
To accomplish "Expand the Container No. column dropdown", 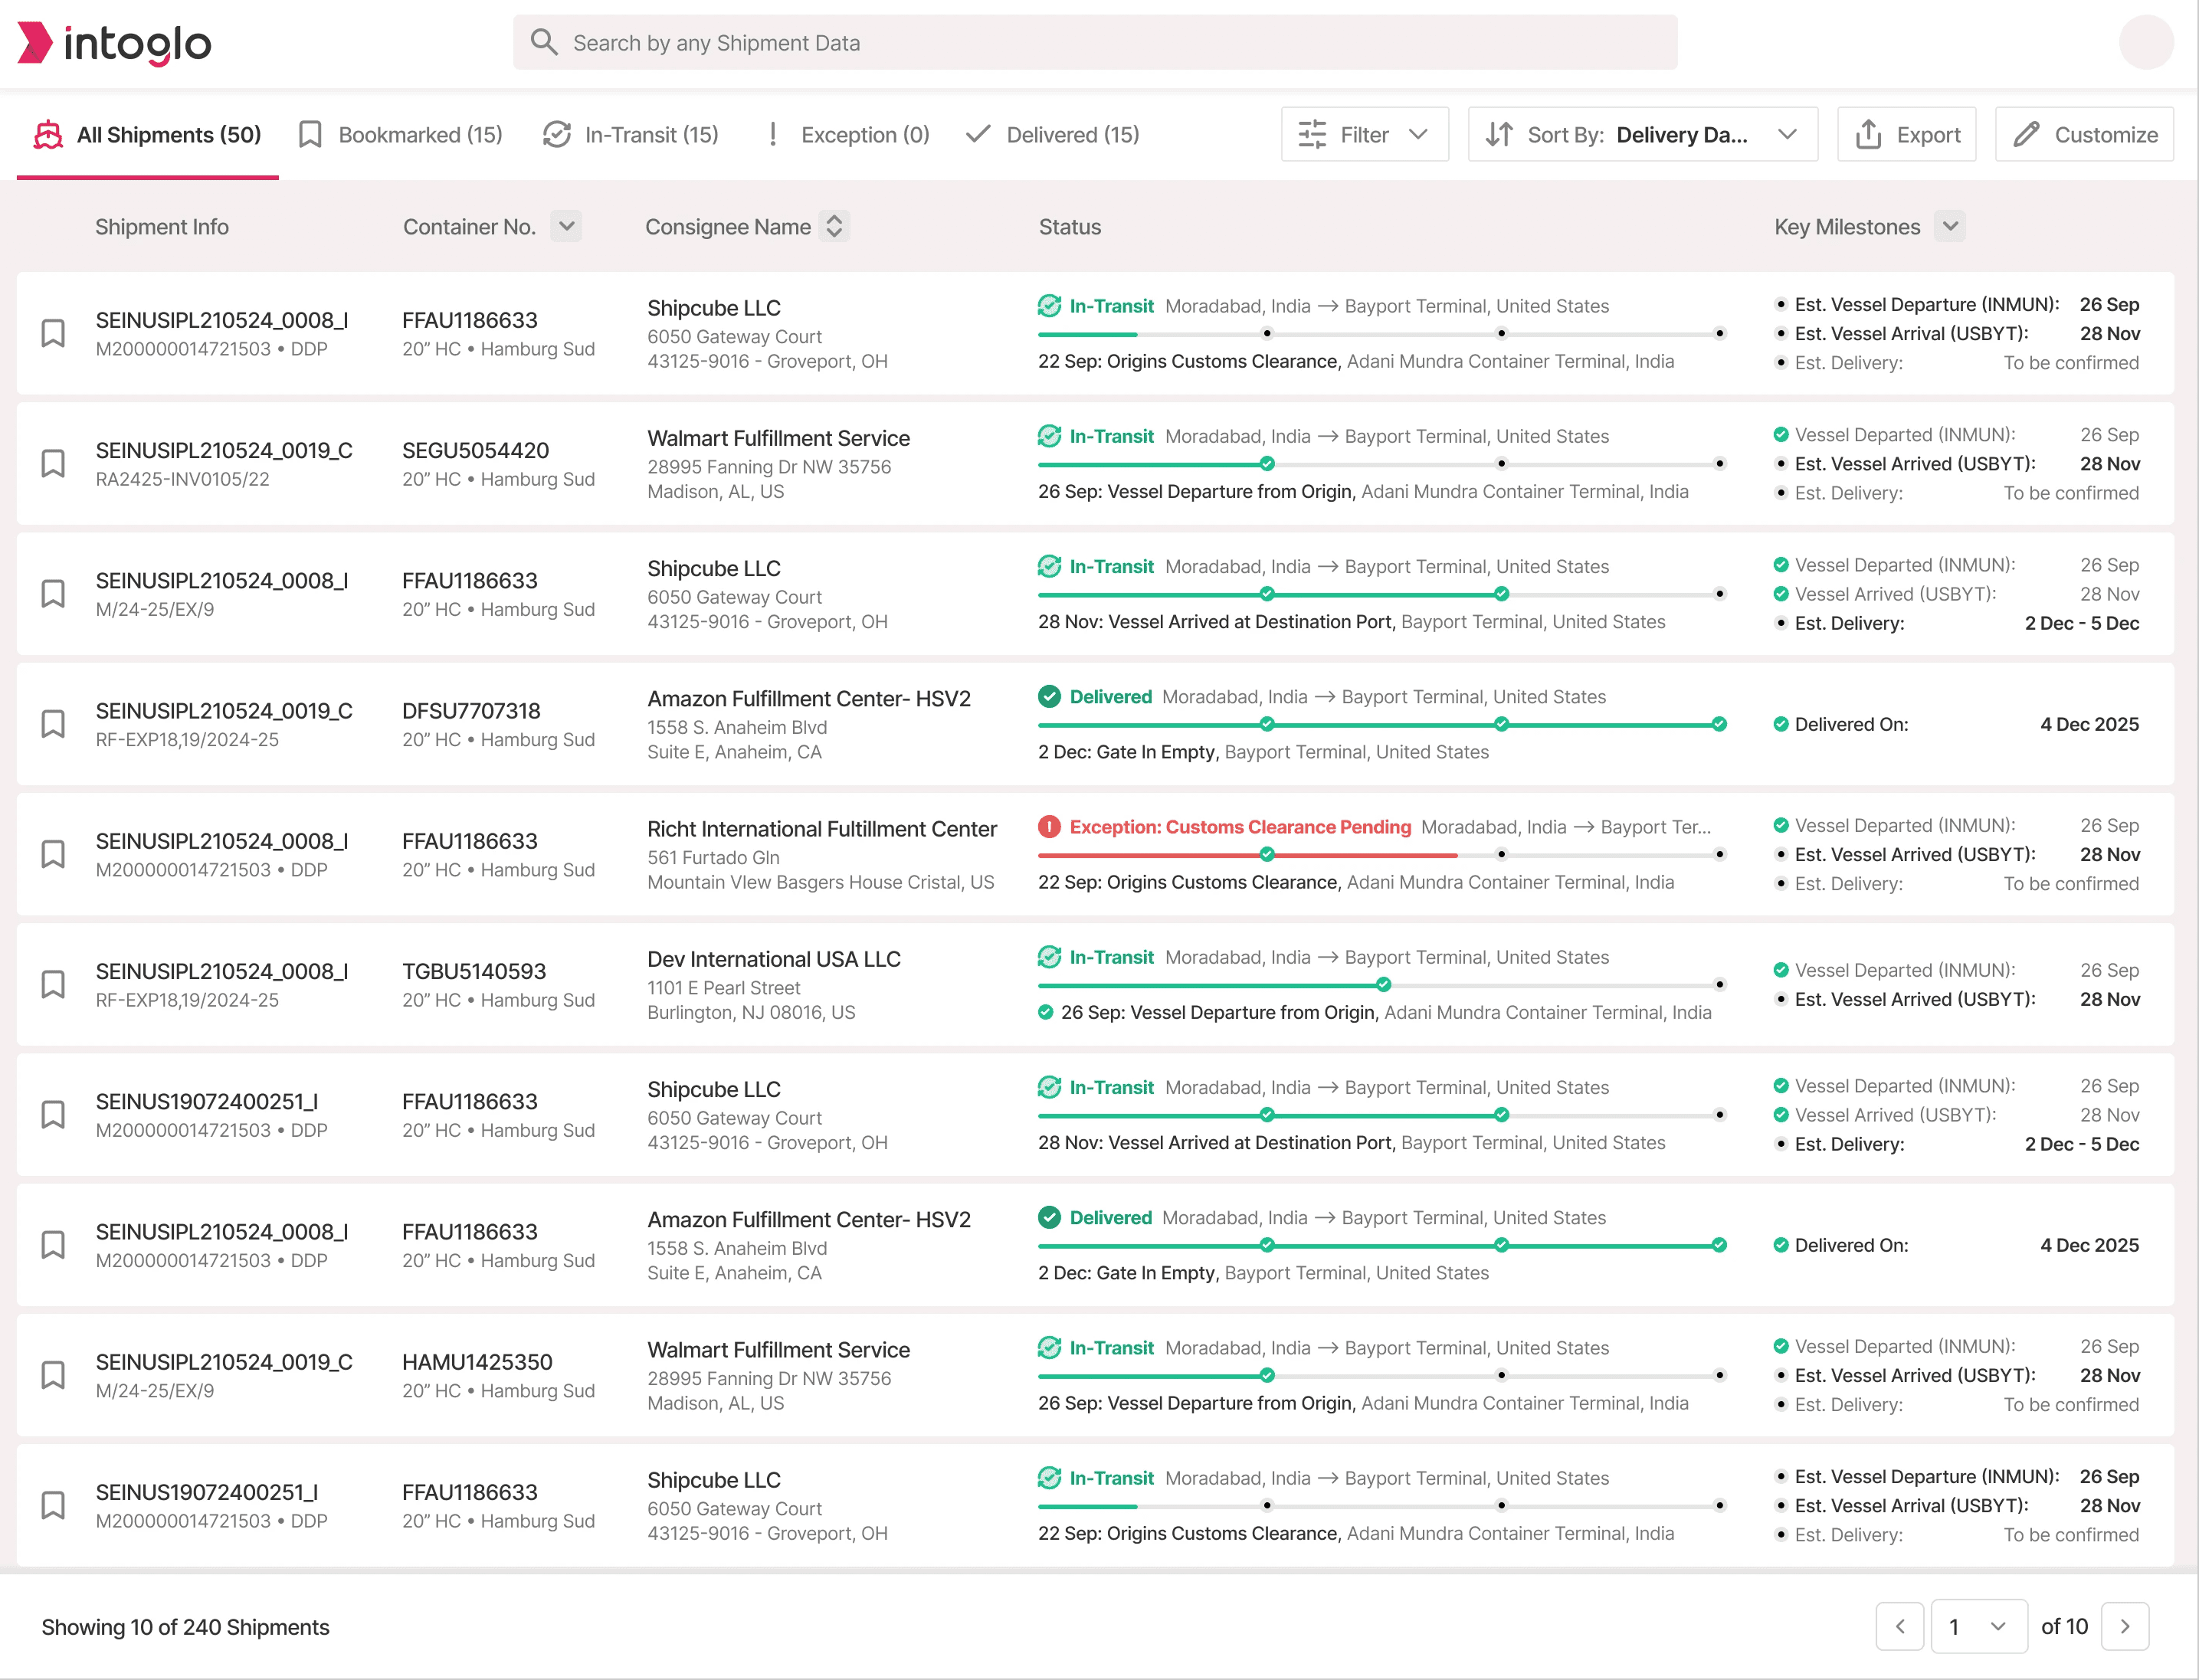I will click(x=566, y=226).
